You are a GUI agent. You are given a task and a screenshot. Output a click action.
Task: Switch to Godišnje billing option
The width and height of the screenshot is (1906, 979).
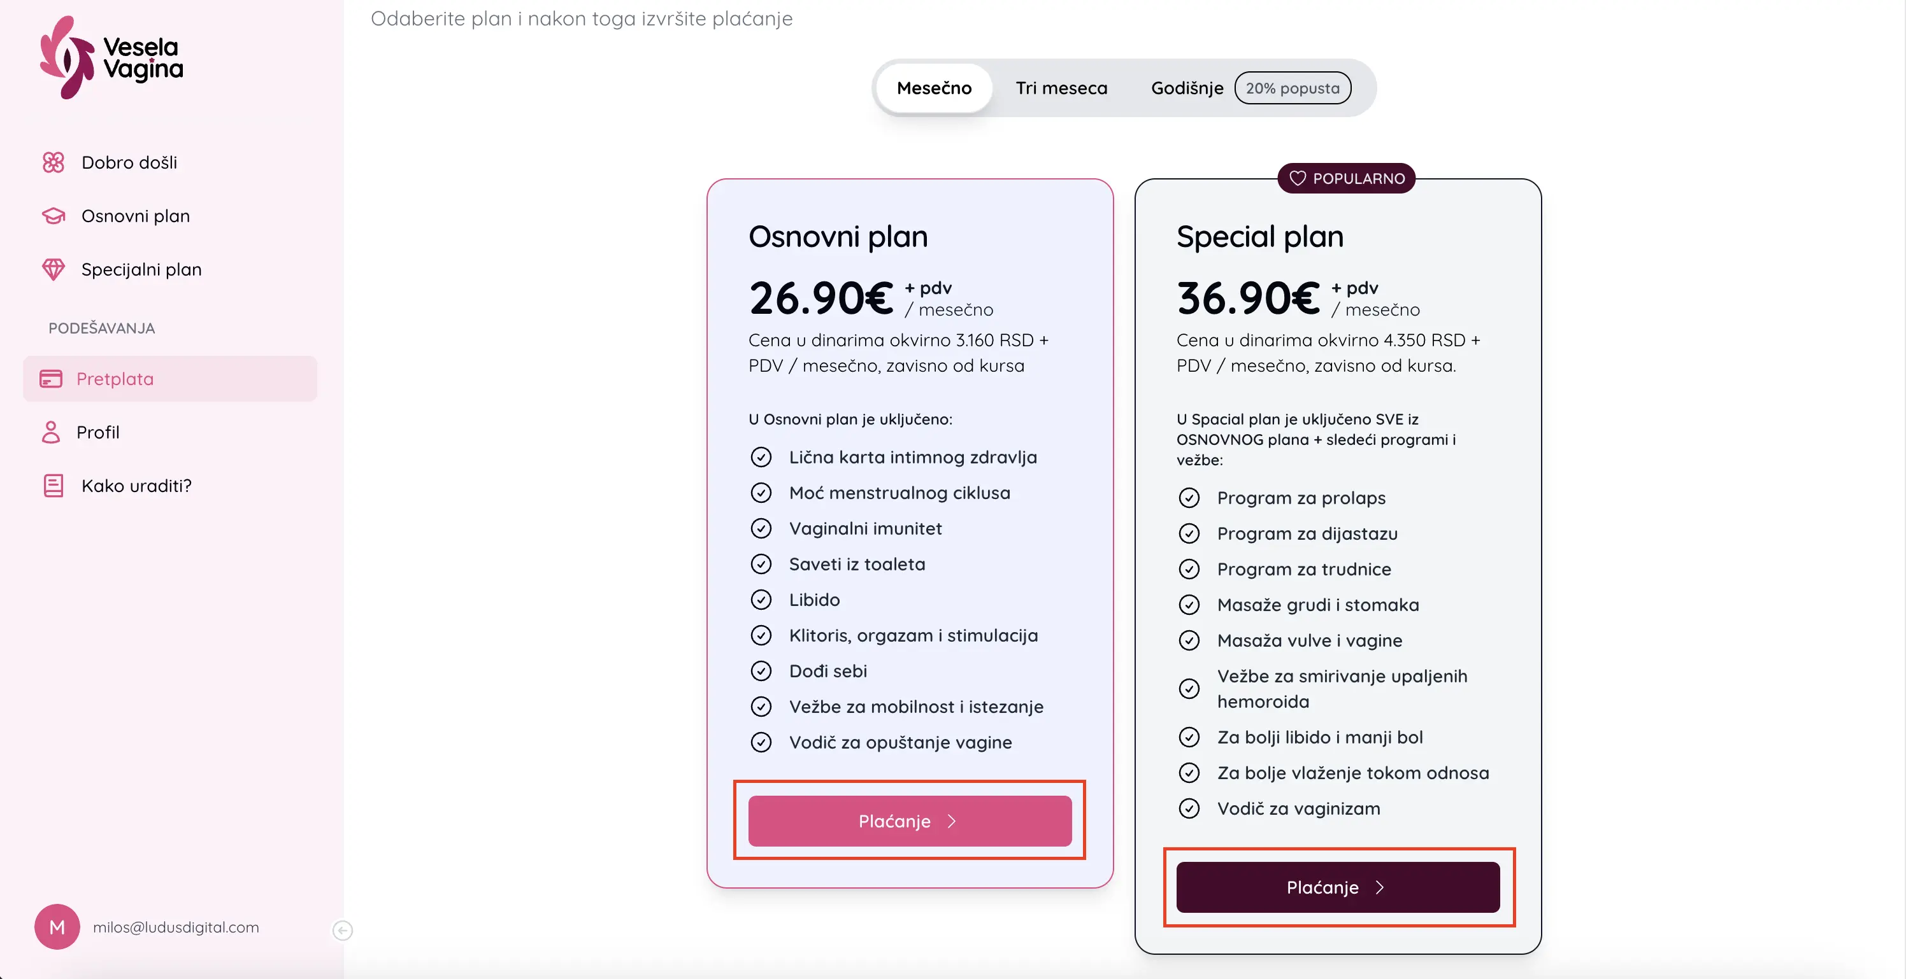(1187, 88)
